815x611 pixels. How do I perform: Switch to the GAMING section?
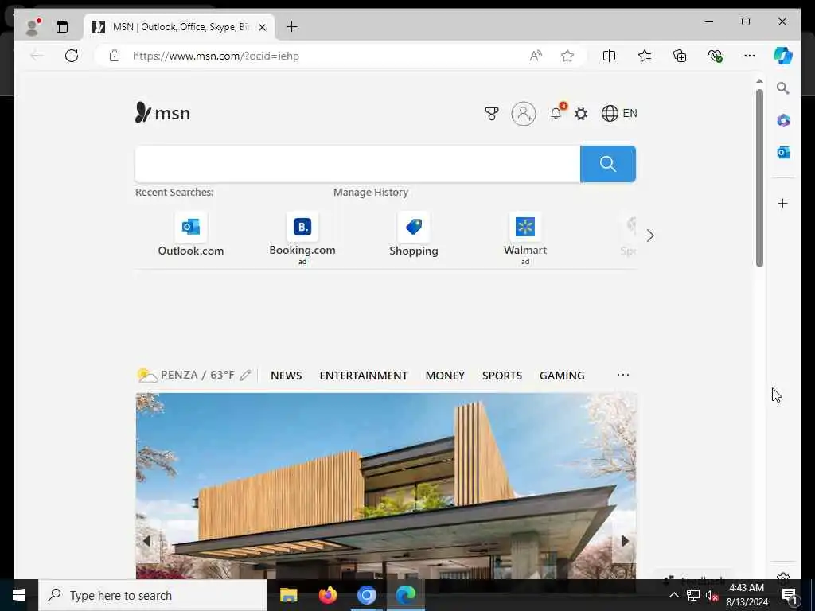(x=562, y=376)
